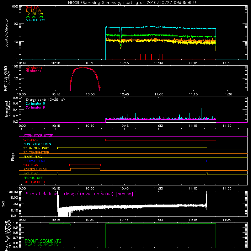Click the 11:00 tick under the flags panel
Image resolution: width=251 pixels, height=251 pixels.
(158, 189)
